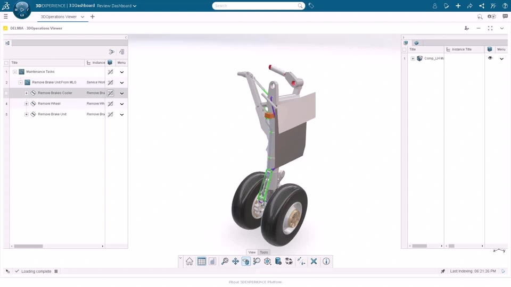Screen dimensions: 511x287
Task: Toggle the table panel icon in bottom toolbar
Action: (x=202, y=261)
